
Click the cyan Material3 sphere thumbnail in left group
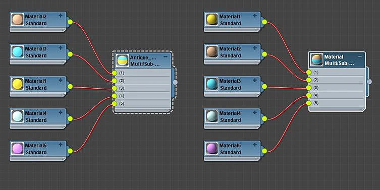point(18,52)
